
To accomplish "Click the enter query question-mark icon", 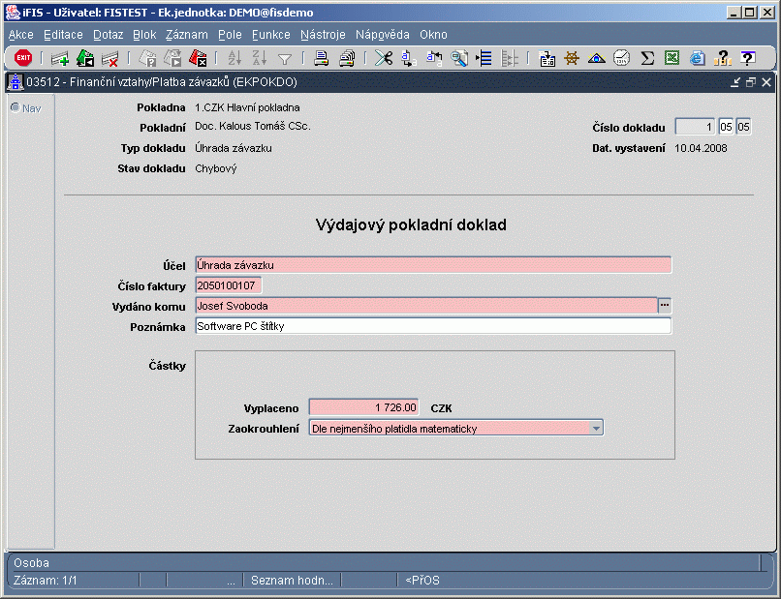I will (x=147, y=58).
